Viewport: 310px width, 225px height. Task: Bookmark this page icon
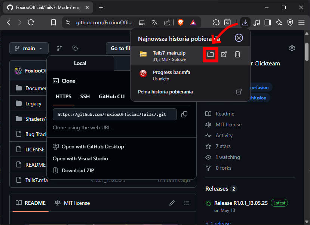53,22
